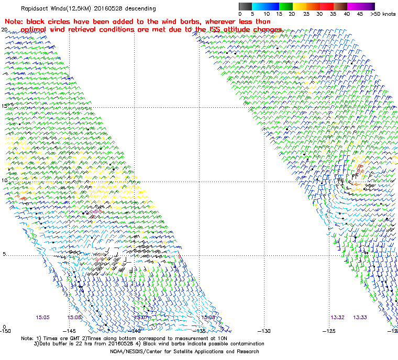Click the purple '13:33' time label
The width and height of the screenshot is (398, 360).
tap(360, 318)
